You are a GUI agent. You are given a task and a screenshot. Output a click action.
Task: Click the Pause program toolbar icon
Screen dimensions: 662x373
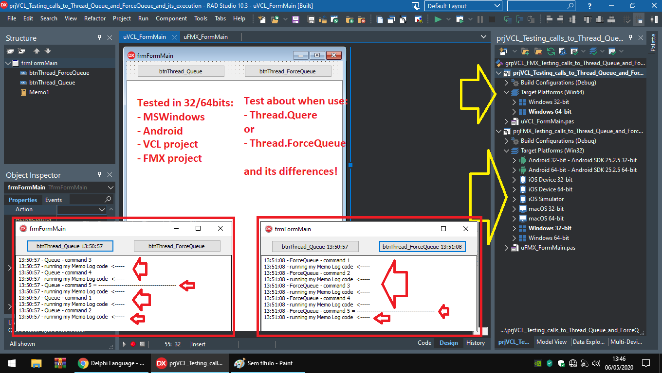pos(480,19)
